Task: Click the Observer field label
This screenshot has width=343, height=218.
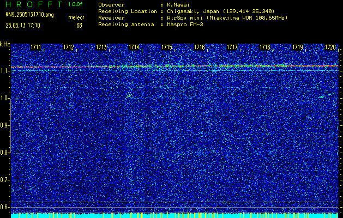Action: tap(111, 5)
